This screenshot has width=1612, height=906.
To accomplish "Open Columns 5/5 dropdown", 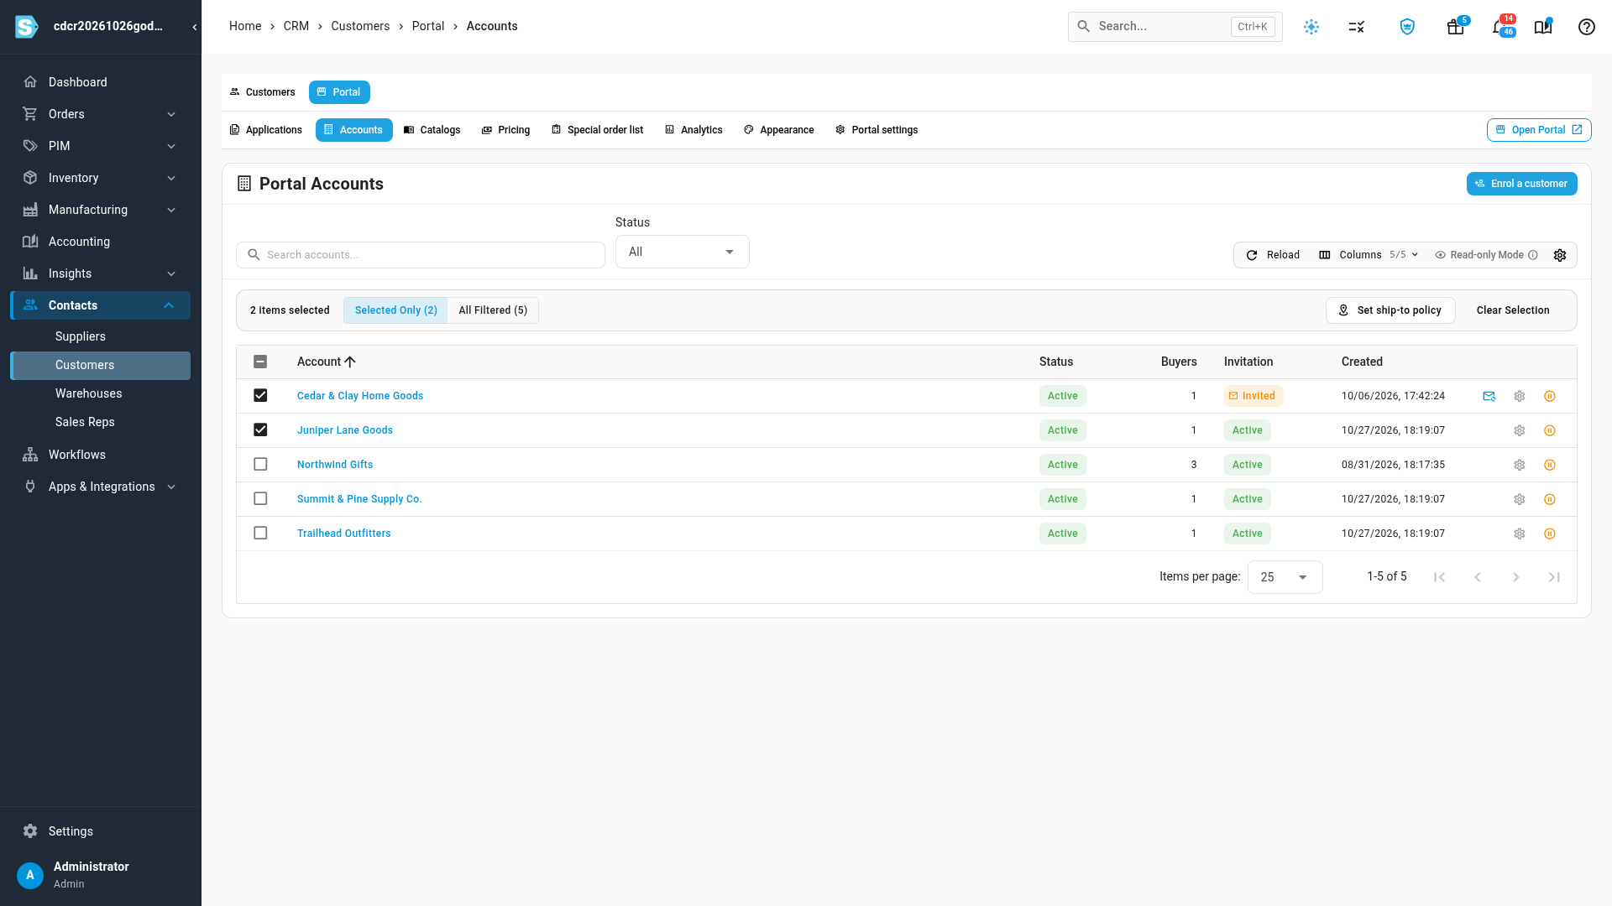I will click(x=1369, y=255).
